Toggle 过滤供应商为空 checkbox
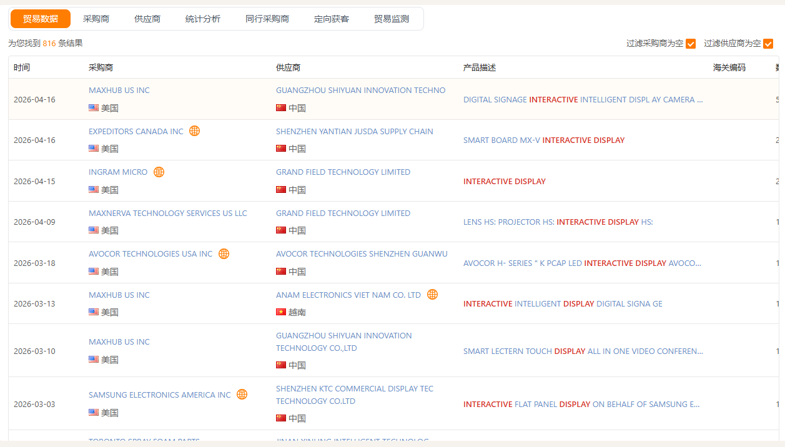 pos(768,44)
